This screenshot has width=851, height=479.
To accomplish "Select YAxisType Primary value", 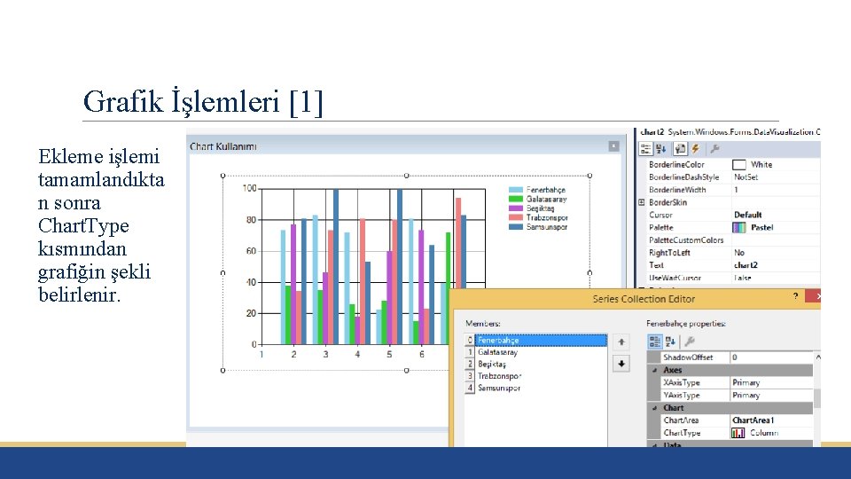I will coord(772,396).
